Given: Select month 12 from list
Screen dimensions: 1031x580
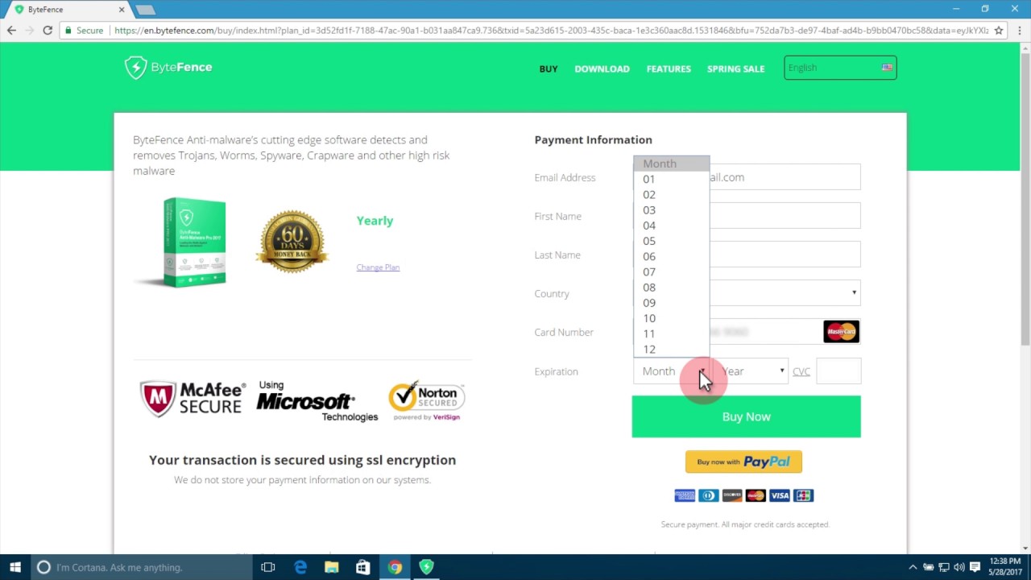Looking at the screenshot, I should pyautogui.click(x=671, y=349).
